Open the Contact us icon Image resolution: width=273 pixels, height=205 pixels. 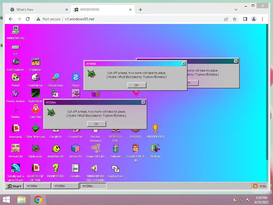pyautogui.click(x=115, y=168)
